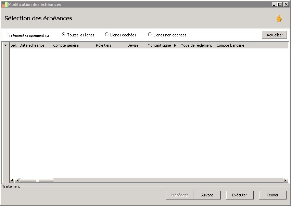Viewport: 291px width, 206px height.
Task: Click the 'Compte bancaire' column header
Action: (x=230, y=45)
